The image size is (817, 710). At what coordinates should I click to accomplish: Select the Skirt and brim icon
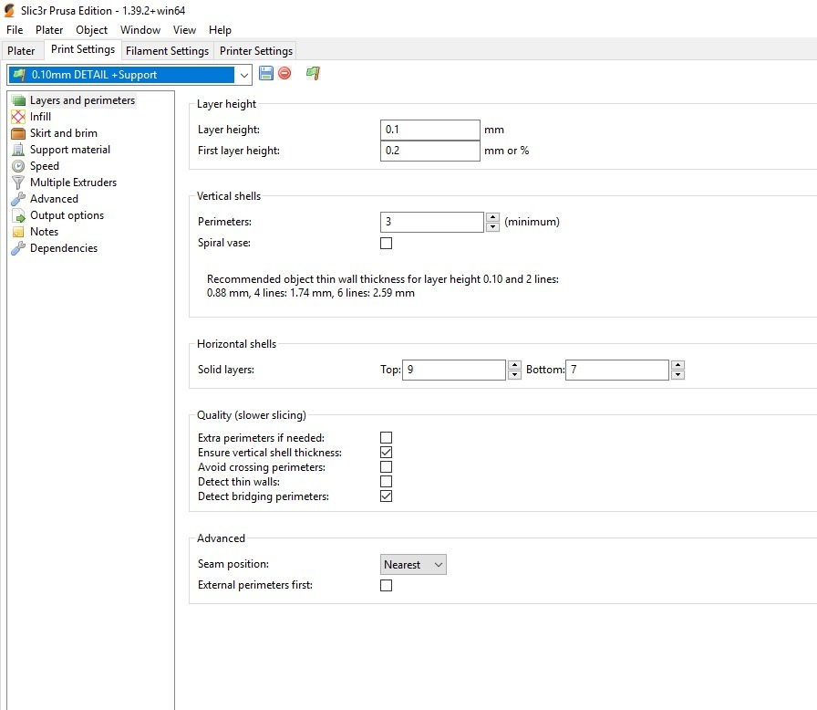(18, 133)
